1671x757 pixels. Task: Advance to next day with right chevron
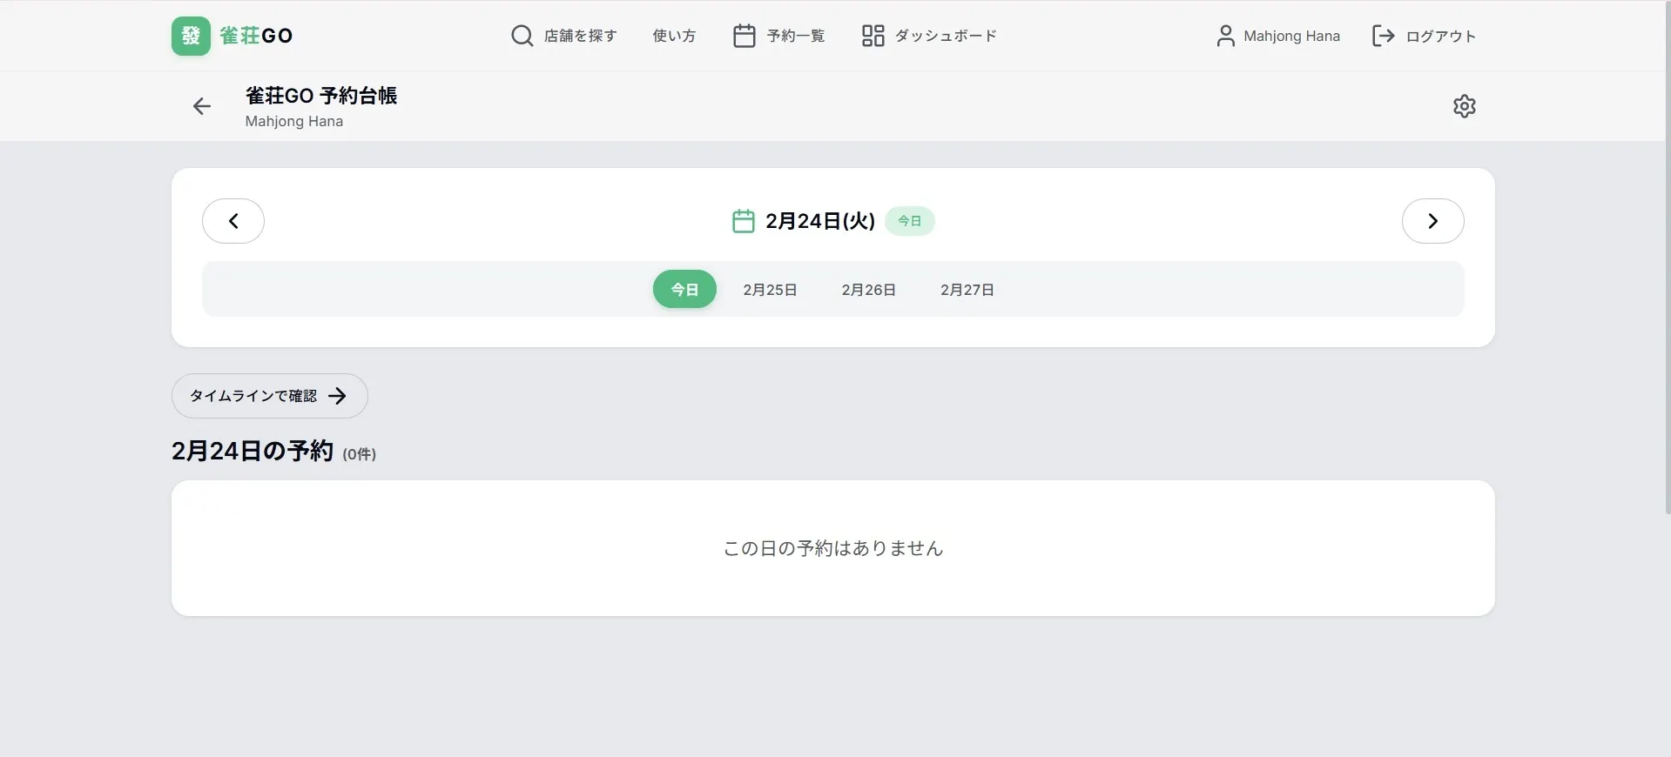pos(1432,221)
